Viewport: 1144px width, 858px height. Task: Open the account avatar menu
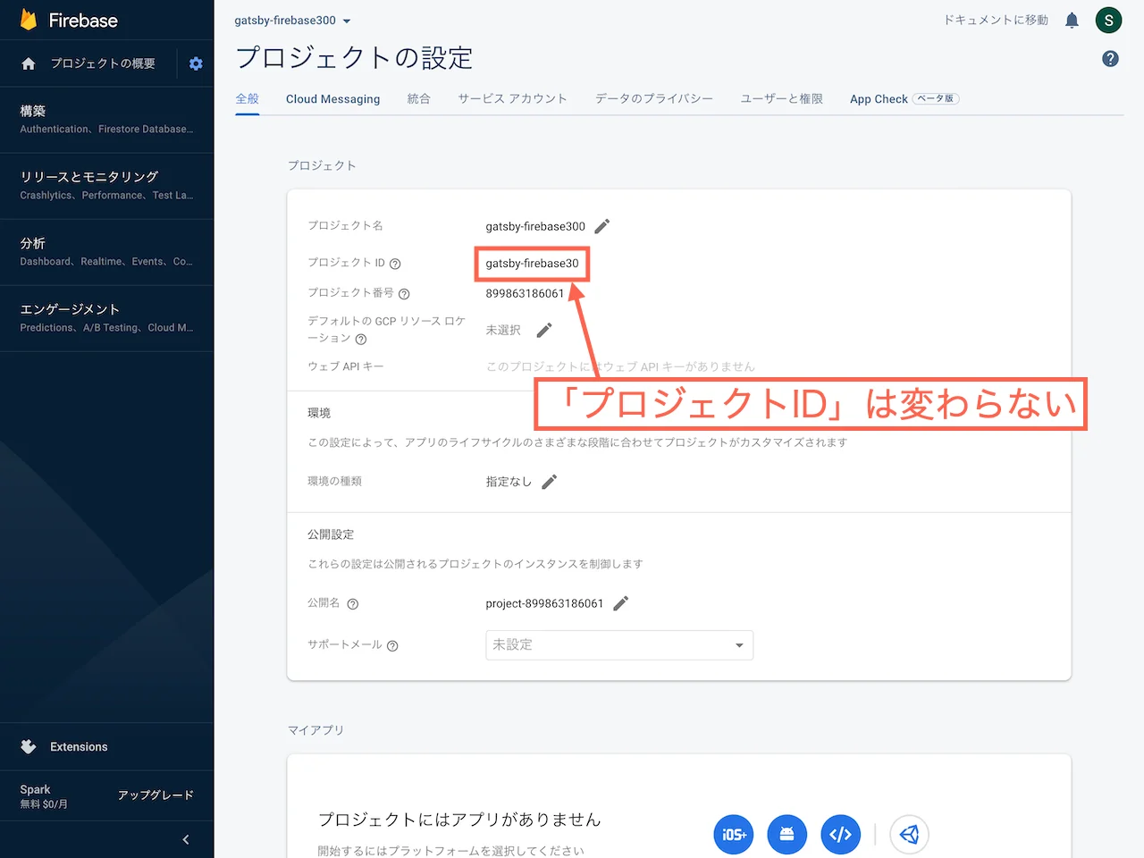(x=1108, y=20)
